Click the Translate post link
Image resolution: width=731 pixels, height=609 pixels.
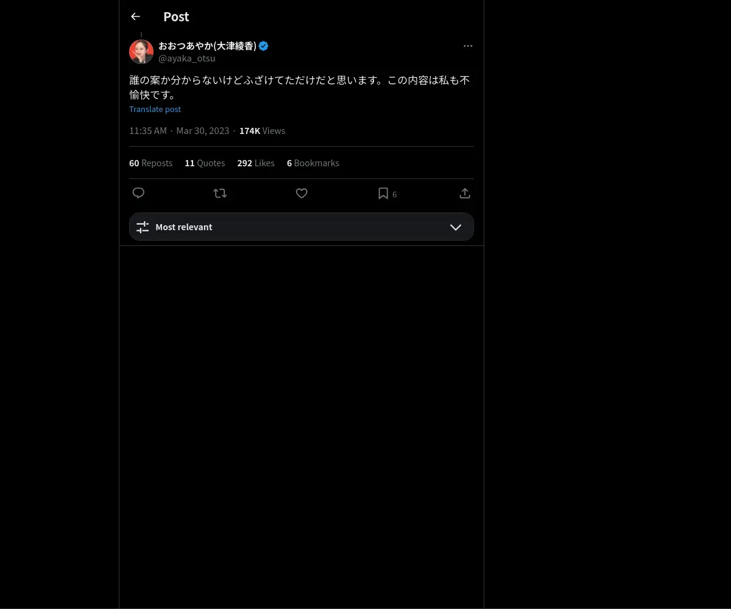pyautogui.click(x=155, y=109)
